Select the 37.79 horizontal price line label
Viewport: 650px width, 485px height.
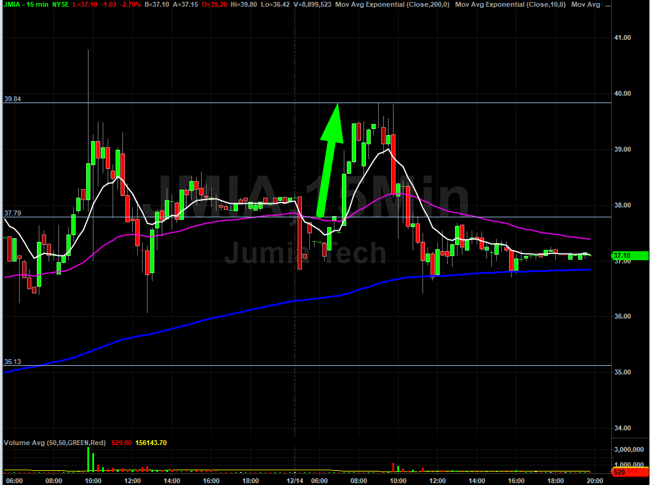coord(12,213)
